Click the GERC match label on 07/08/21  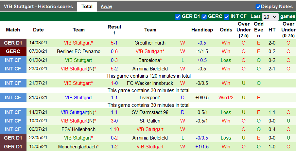[13, 51]
